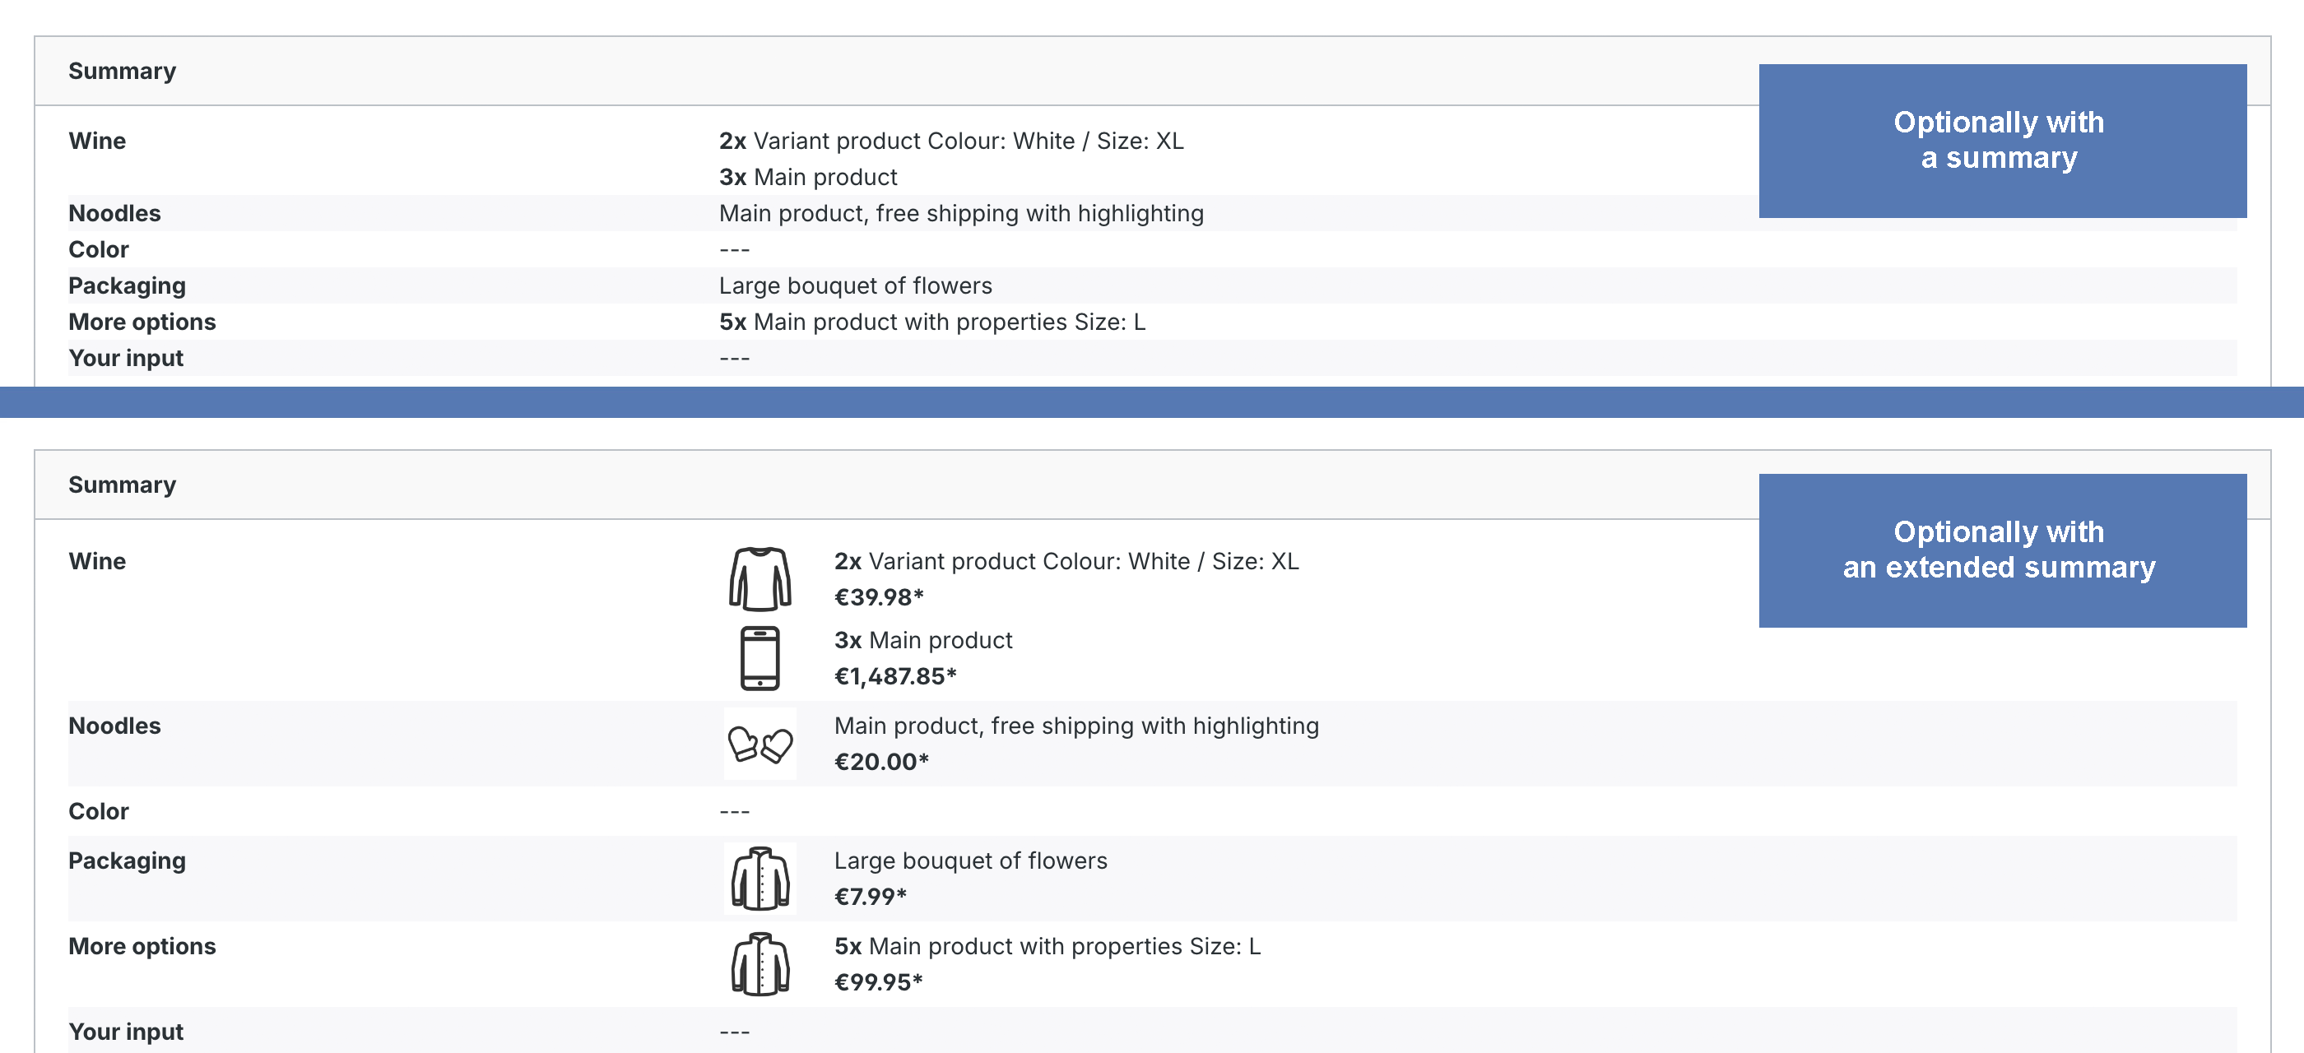Click the top 'Summary' heading
The height and width of the screenshot is (1053, 2304).
point(122,72)
